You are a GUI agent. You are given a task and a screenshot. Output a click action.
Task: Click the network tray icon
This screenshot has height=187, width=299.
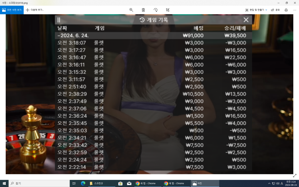[x=274, y=183]
